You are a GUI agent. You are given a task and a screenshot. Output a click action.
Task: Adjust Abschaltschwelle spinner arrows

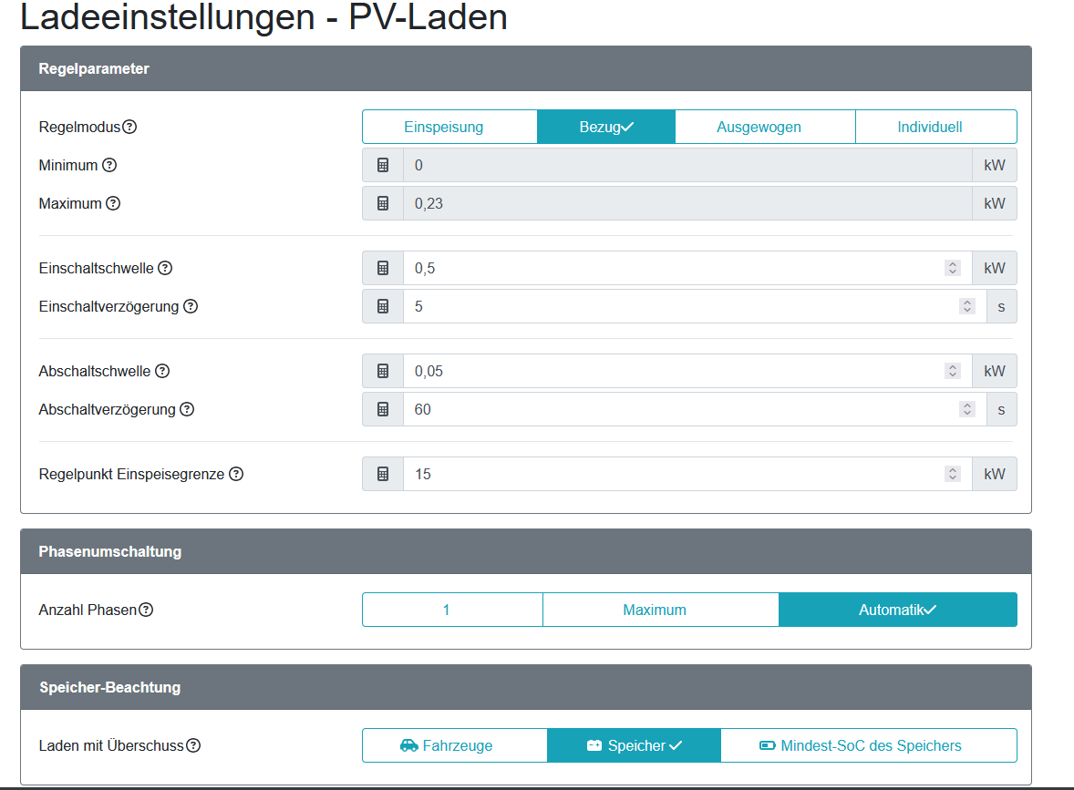952,371
